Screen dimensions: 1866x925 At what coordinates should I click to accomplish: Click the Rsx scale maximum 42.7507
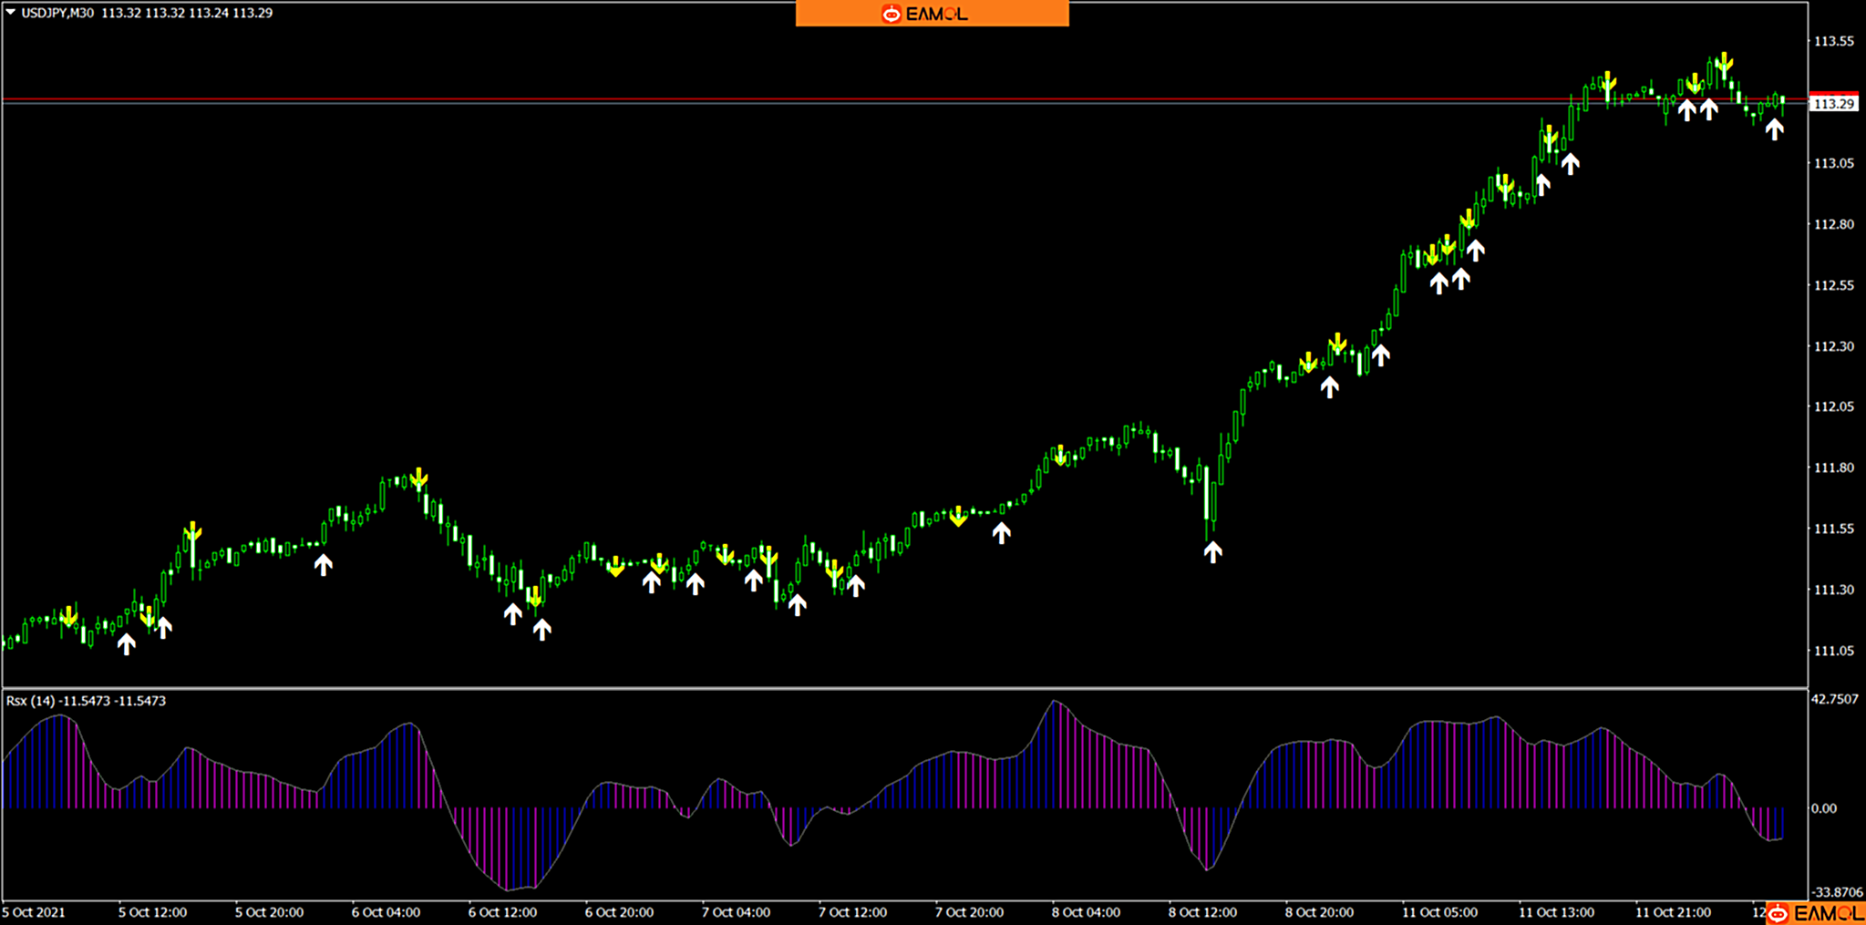[x=1834, y=699]
